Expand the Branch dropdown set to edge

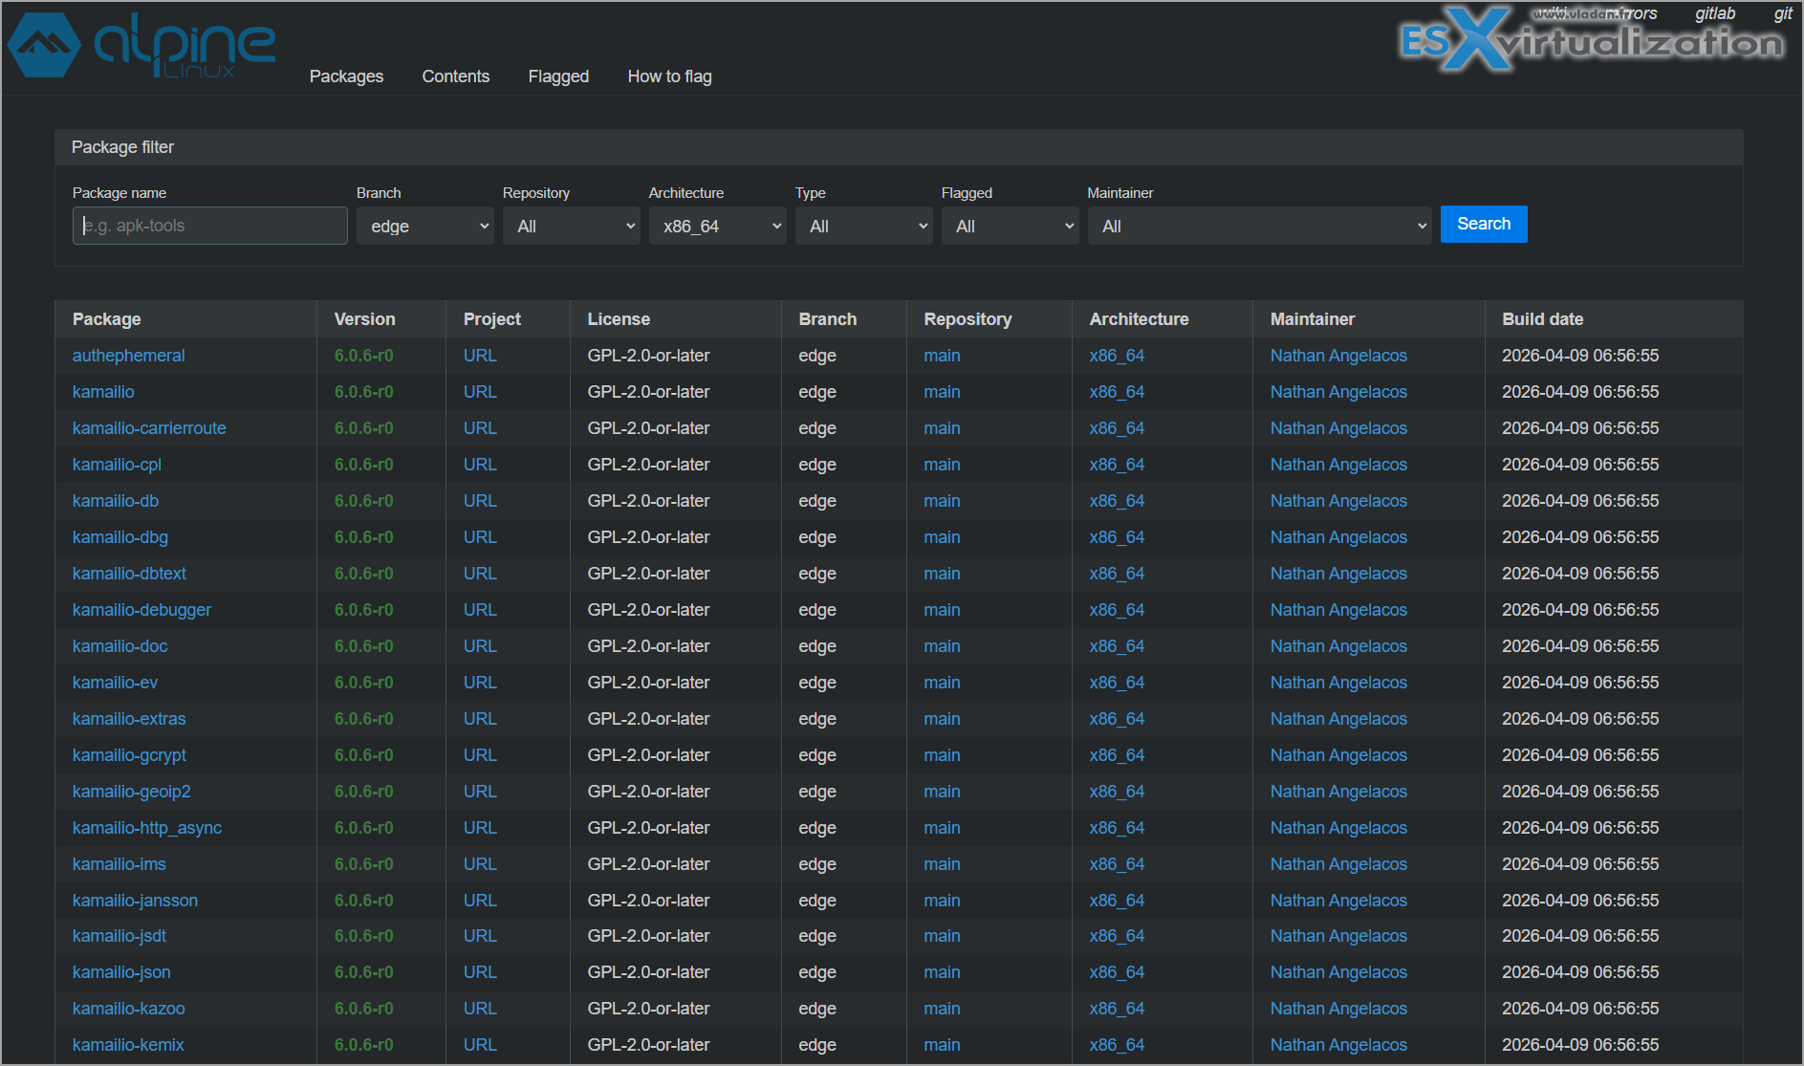(425, 227)
